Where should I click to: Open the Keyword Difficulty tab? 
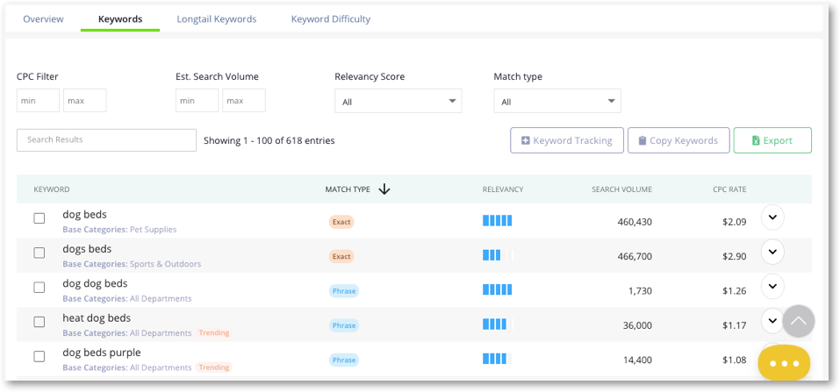[331, 19]
